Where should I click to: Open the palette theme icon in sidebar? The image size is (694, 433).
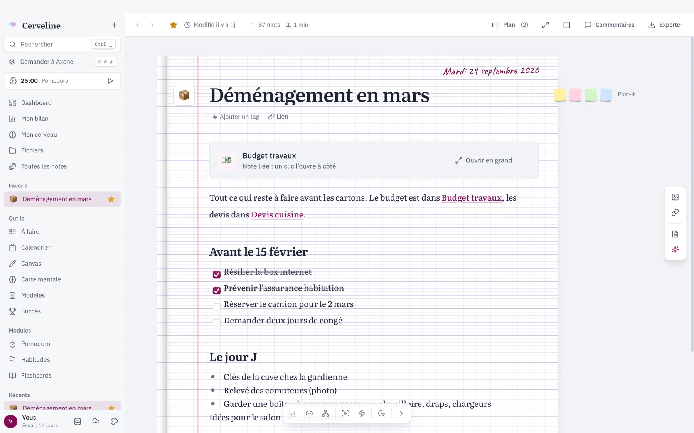click(x=114, y=421)
